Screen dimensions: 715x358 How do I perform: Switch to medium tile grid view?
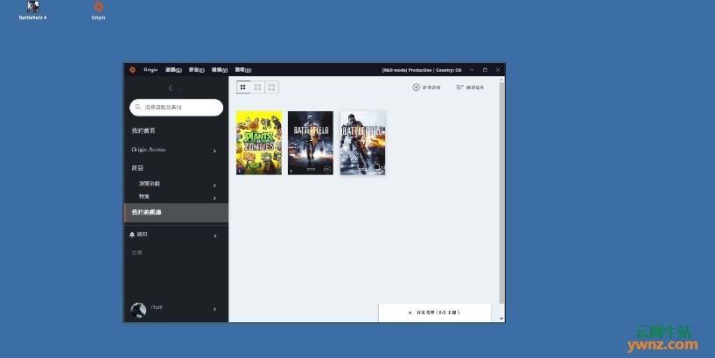257,88
